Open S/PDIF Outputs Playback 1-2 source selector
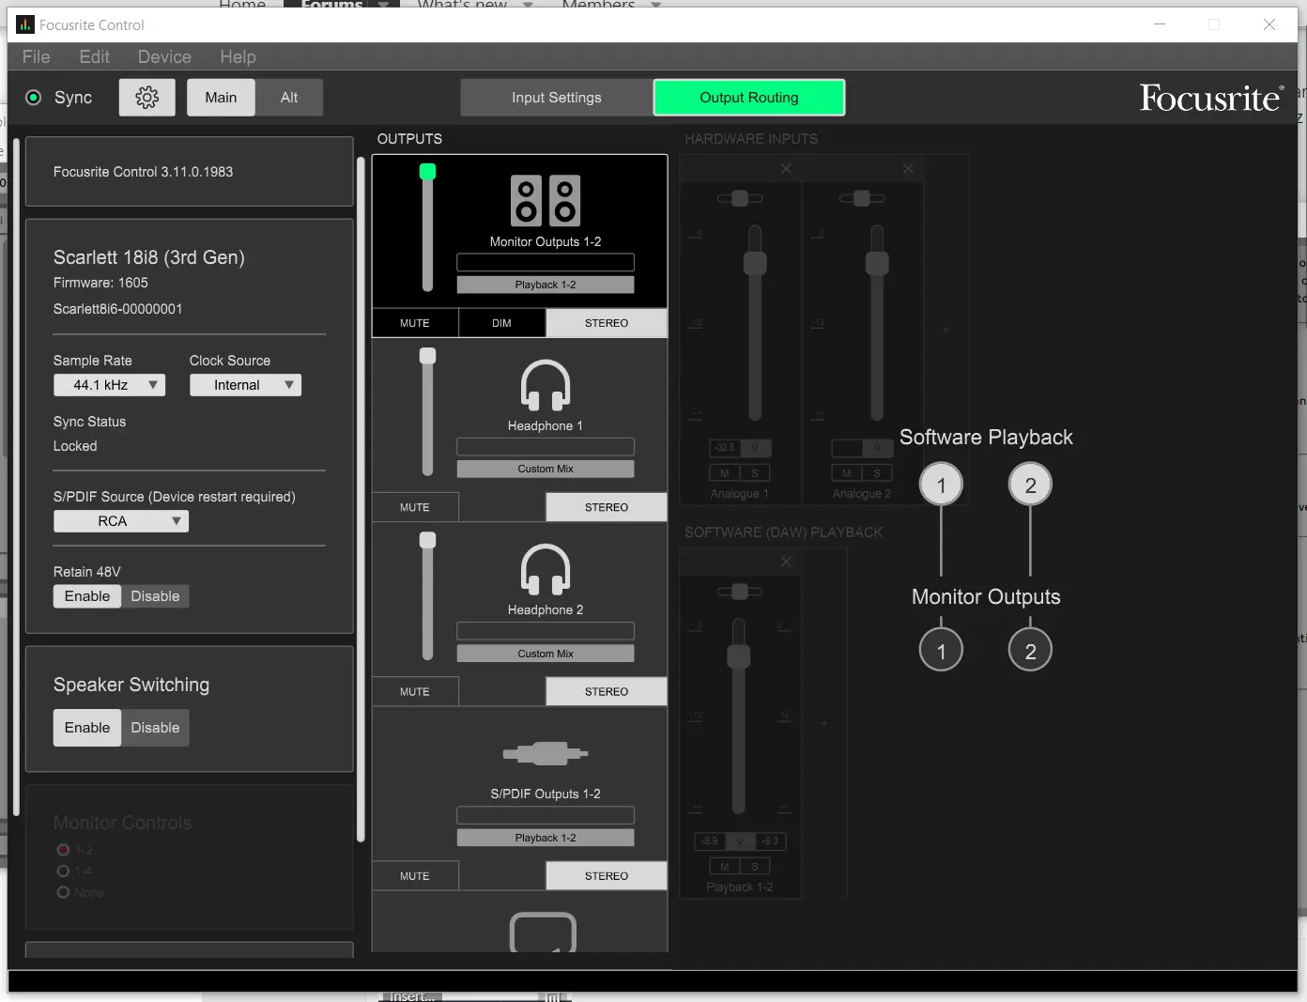Image resolution: width=1307 pixels, height=1002 pixels. (x=546, y=838)
